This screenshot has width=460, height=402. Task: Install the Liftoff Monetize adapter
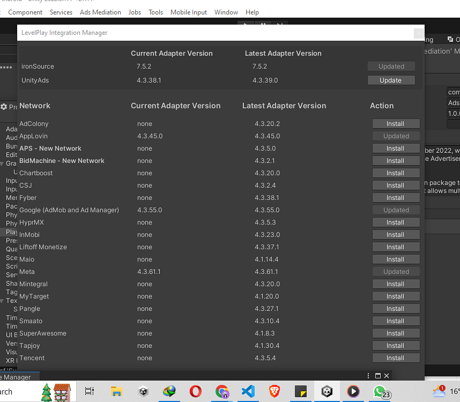coord(396,247)
